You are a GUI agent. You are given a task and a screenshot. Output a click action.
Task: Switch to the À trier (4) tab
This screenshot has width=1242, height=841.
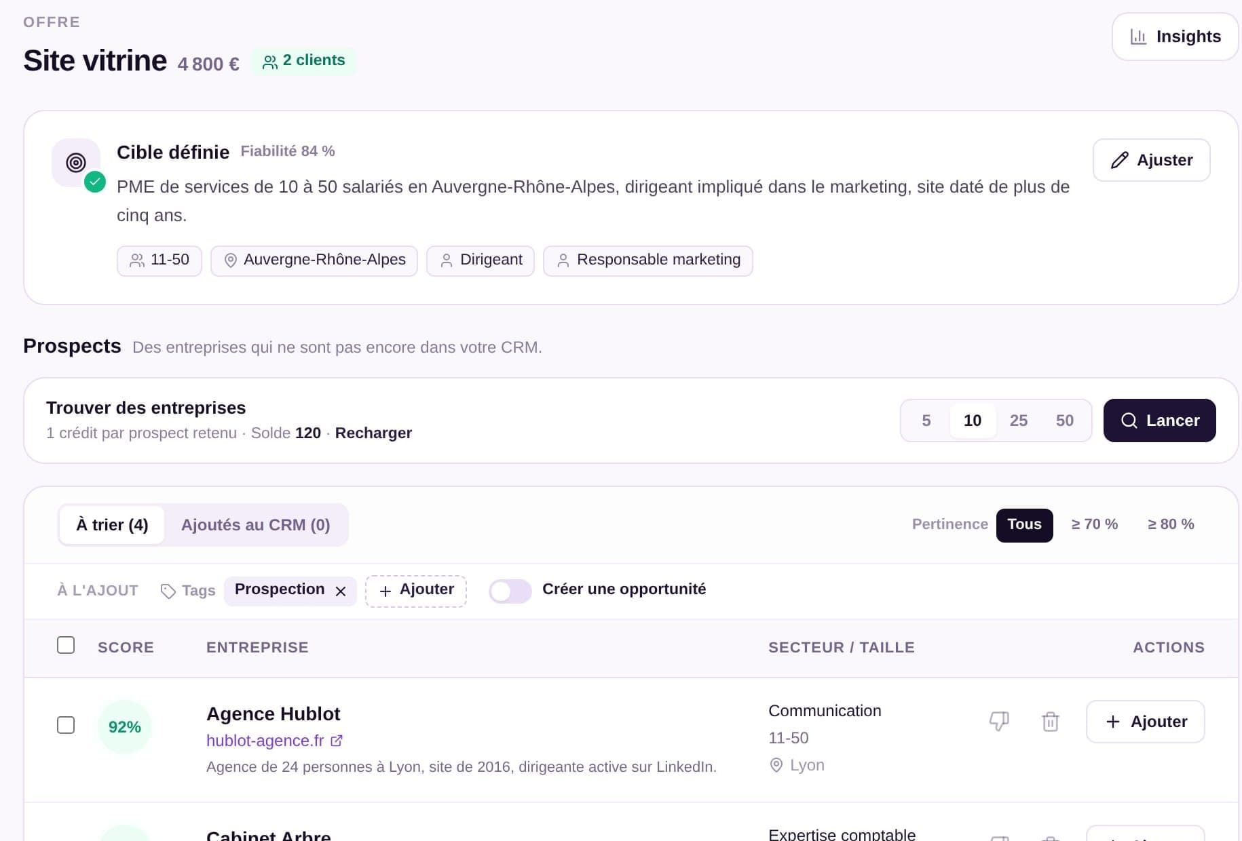click(x=112, y=525)
